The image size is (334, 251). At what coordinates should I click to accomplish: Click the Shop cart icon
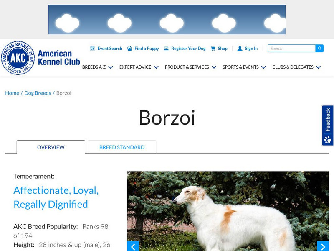213,49
